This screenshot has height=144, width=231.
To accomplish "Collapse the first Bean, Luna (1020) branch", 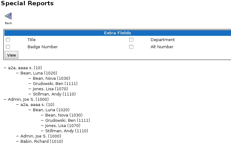I will point(17,73).
